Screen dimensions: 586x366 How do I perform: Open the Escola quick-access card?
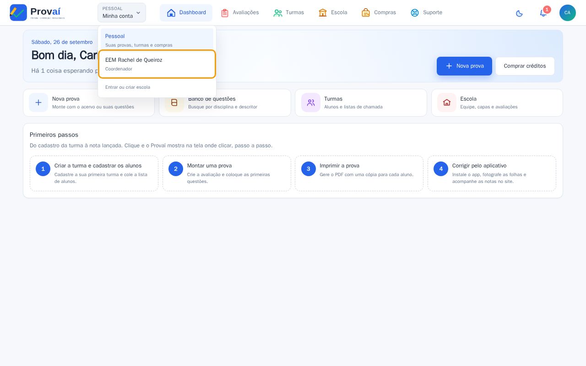click(497, 102)
